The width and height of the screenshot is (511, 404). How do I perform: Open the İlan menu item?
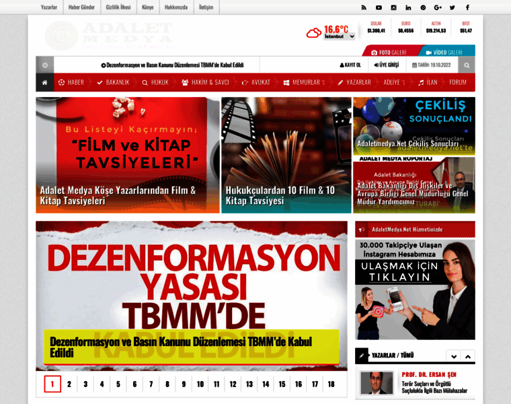point(428,83)
